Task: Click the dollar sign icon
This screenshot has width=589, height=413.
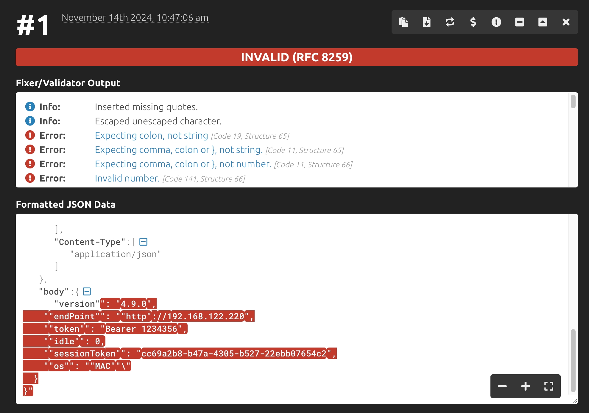Action: (473, 22)
